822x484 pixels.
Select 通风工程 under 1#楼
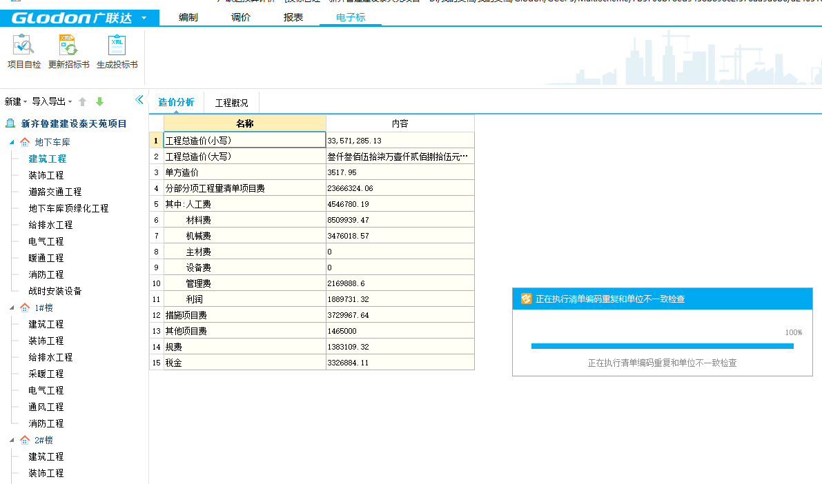pos(46,407)
